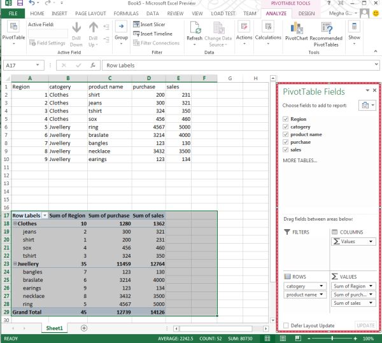Uncheck the product name field checkbox

coord(285,134)
